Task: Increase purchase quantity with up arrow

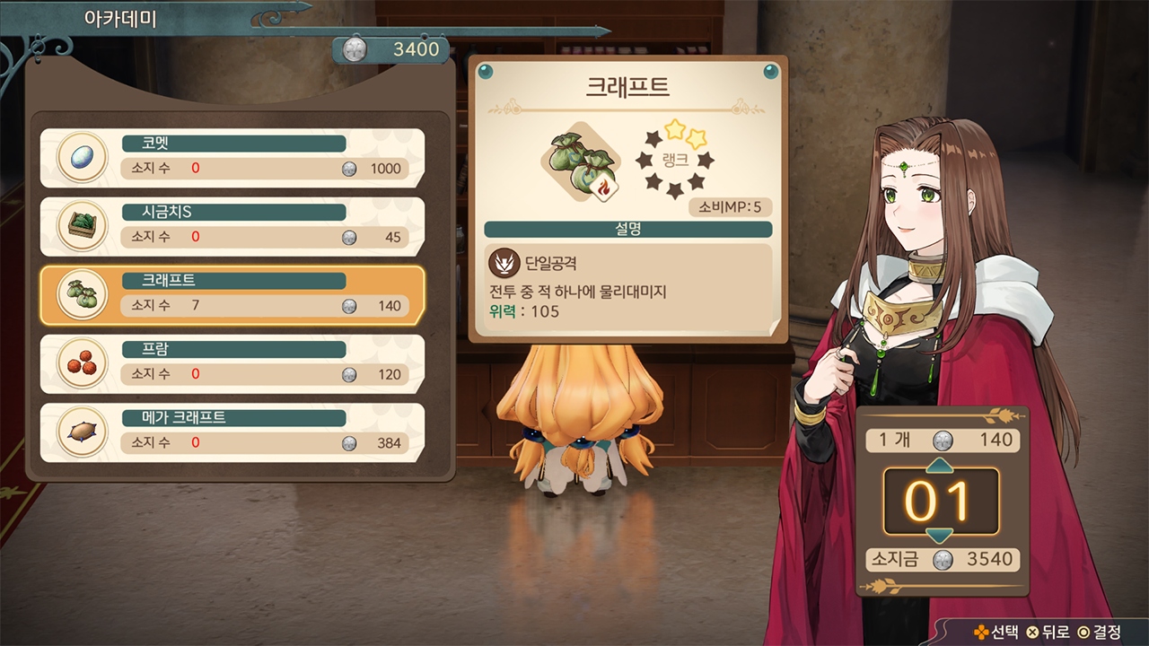Action: pyautogui.click(x=940, y=464)
